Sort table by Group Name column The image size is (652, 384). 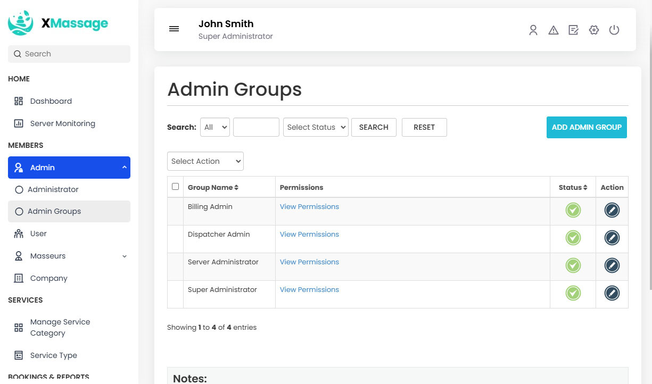click(213, 187)
